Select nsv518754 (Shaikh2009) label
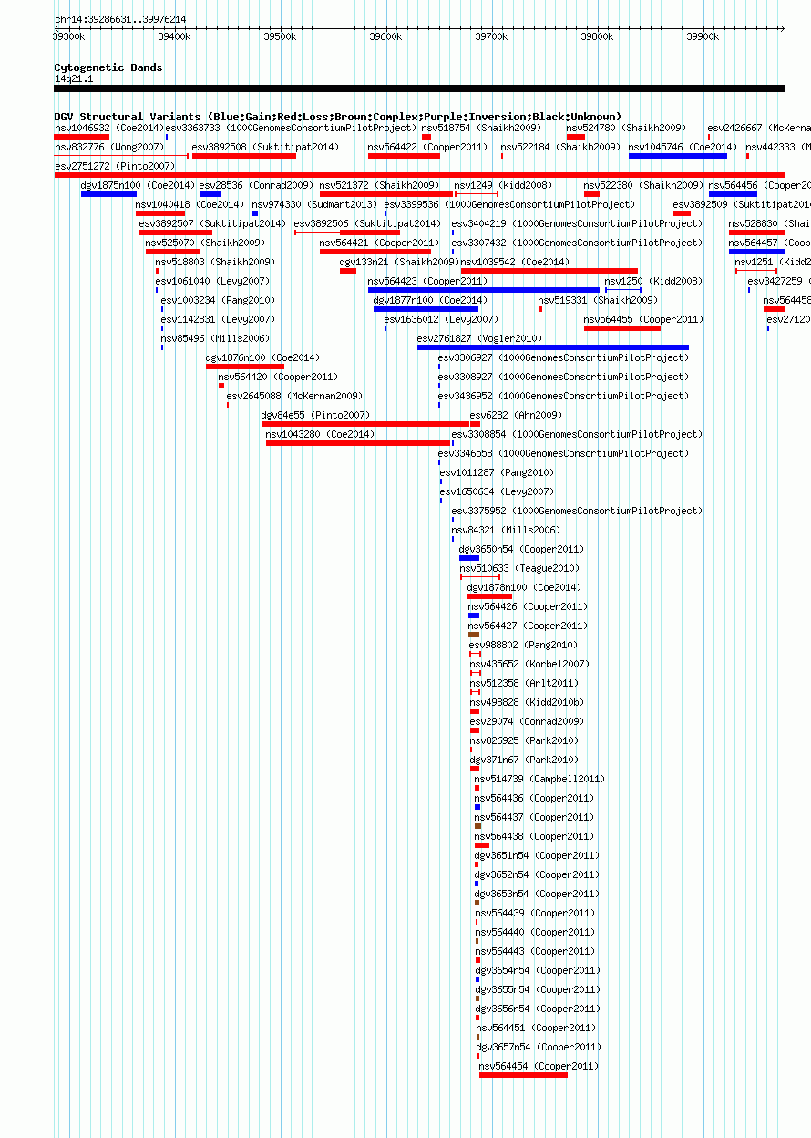This screenshot has width=811, height=1138. click(x=481, y=128)
